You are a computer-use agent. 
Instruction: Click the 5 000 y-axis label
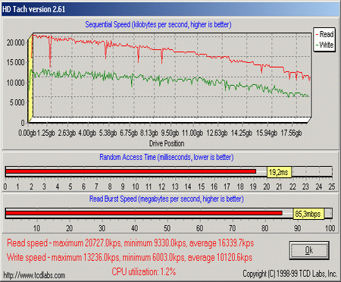coord(17,102)
